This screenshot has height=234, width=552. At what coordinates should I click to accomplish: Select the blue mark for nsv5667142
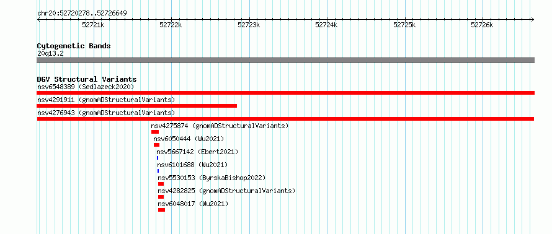(158, 158)
